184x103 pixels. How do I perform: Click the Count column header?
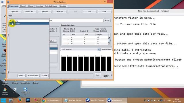89,35
